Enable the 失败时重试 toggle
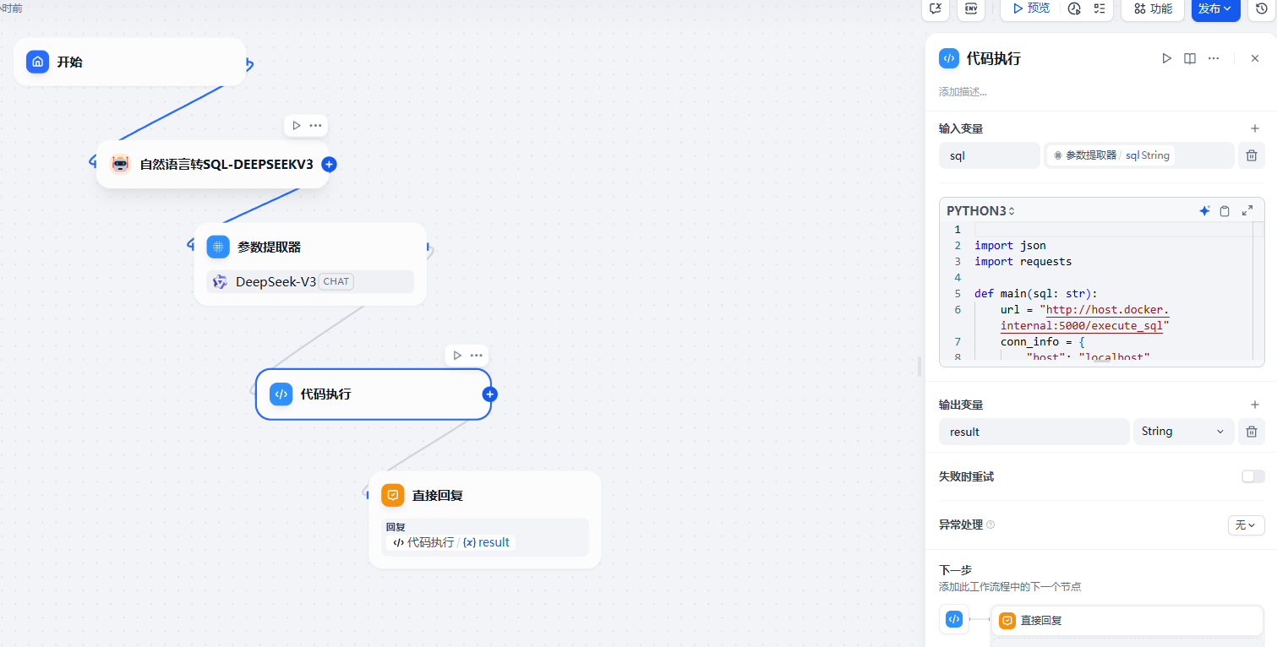 [1252, 476]
